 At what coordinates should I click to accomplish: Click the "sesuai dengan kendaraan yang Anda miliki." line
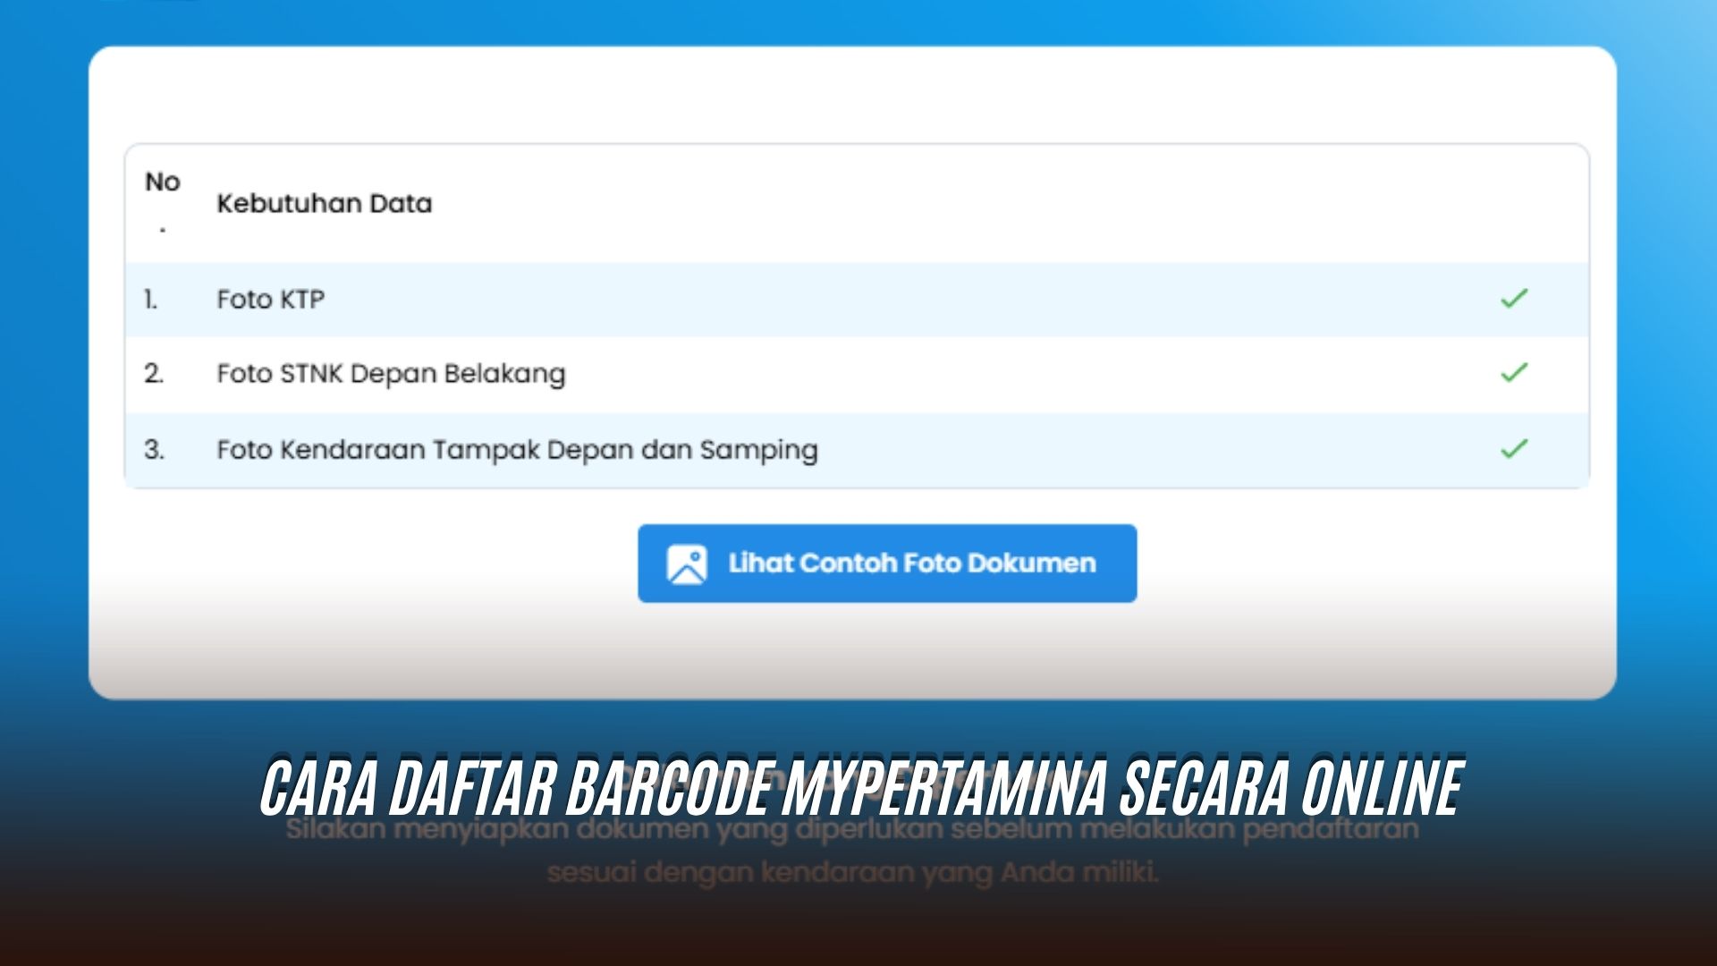pos(852,872)
